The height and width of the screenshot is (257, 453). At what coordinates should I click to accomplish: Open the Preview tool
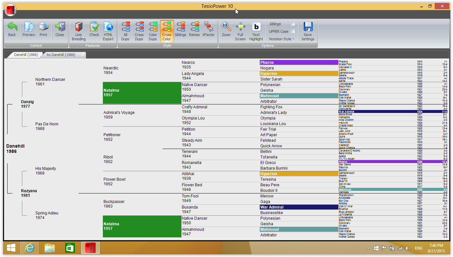[x=29, y=30]
